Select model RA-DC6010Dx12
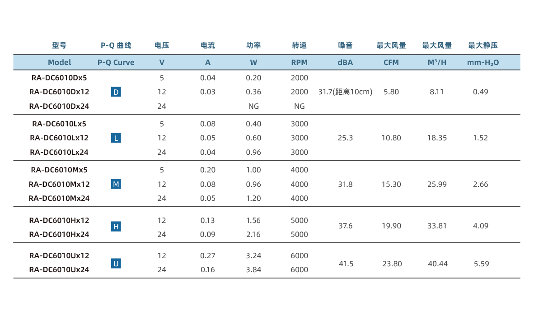Image resolution: width=534 pixels, height=320 pixels. 59,92
